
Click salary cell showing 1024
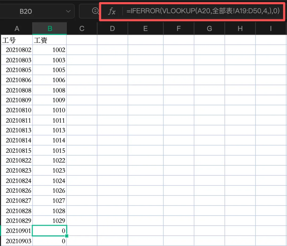coord(50,180)
